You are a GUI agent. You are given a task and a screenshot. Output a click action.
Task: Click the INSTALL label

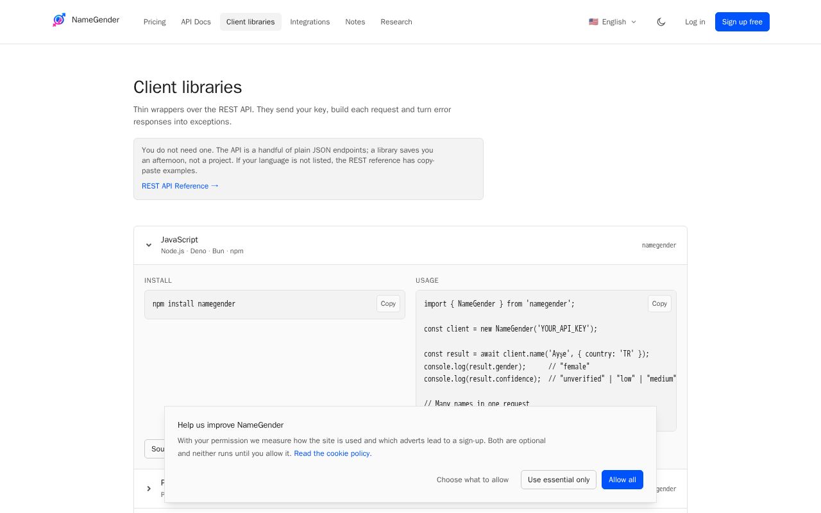click(x=158, y=280)
